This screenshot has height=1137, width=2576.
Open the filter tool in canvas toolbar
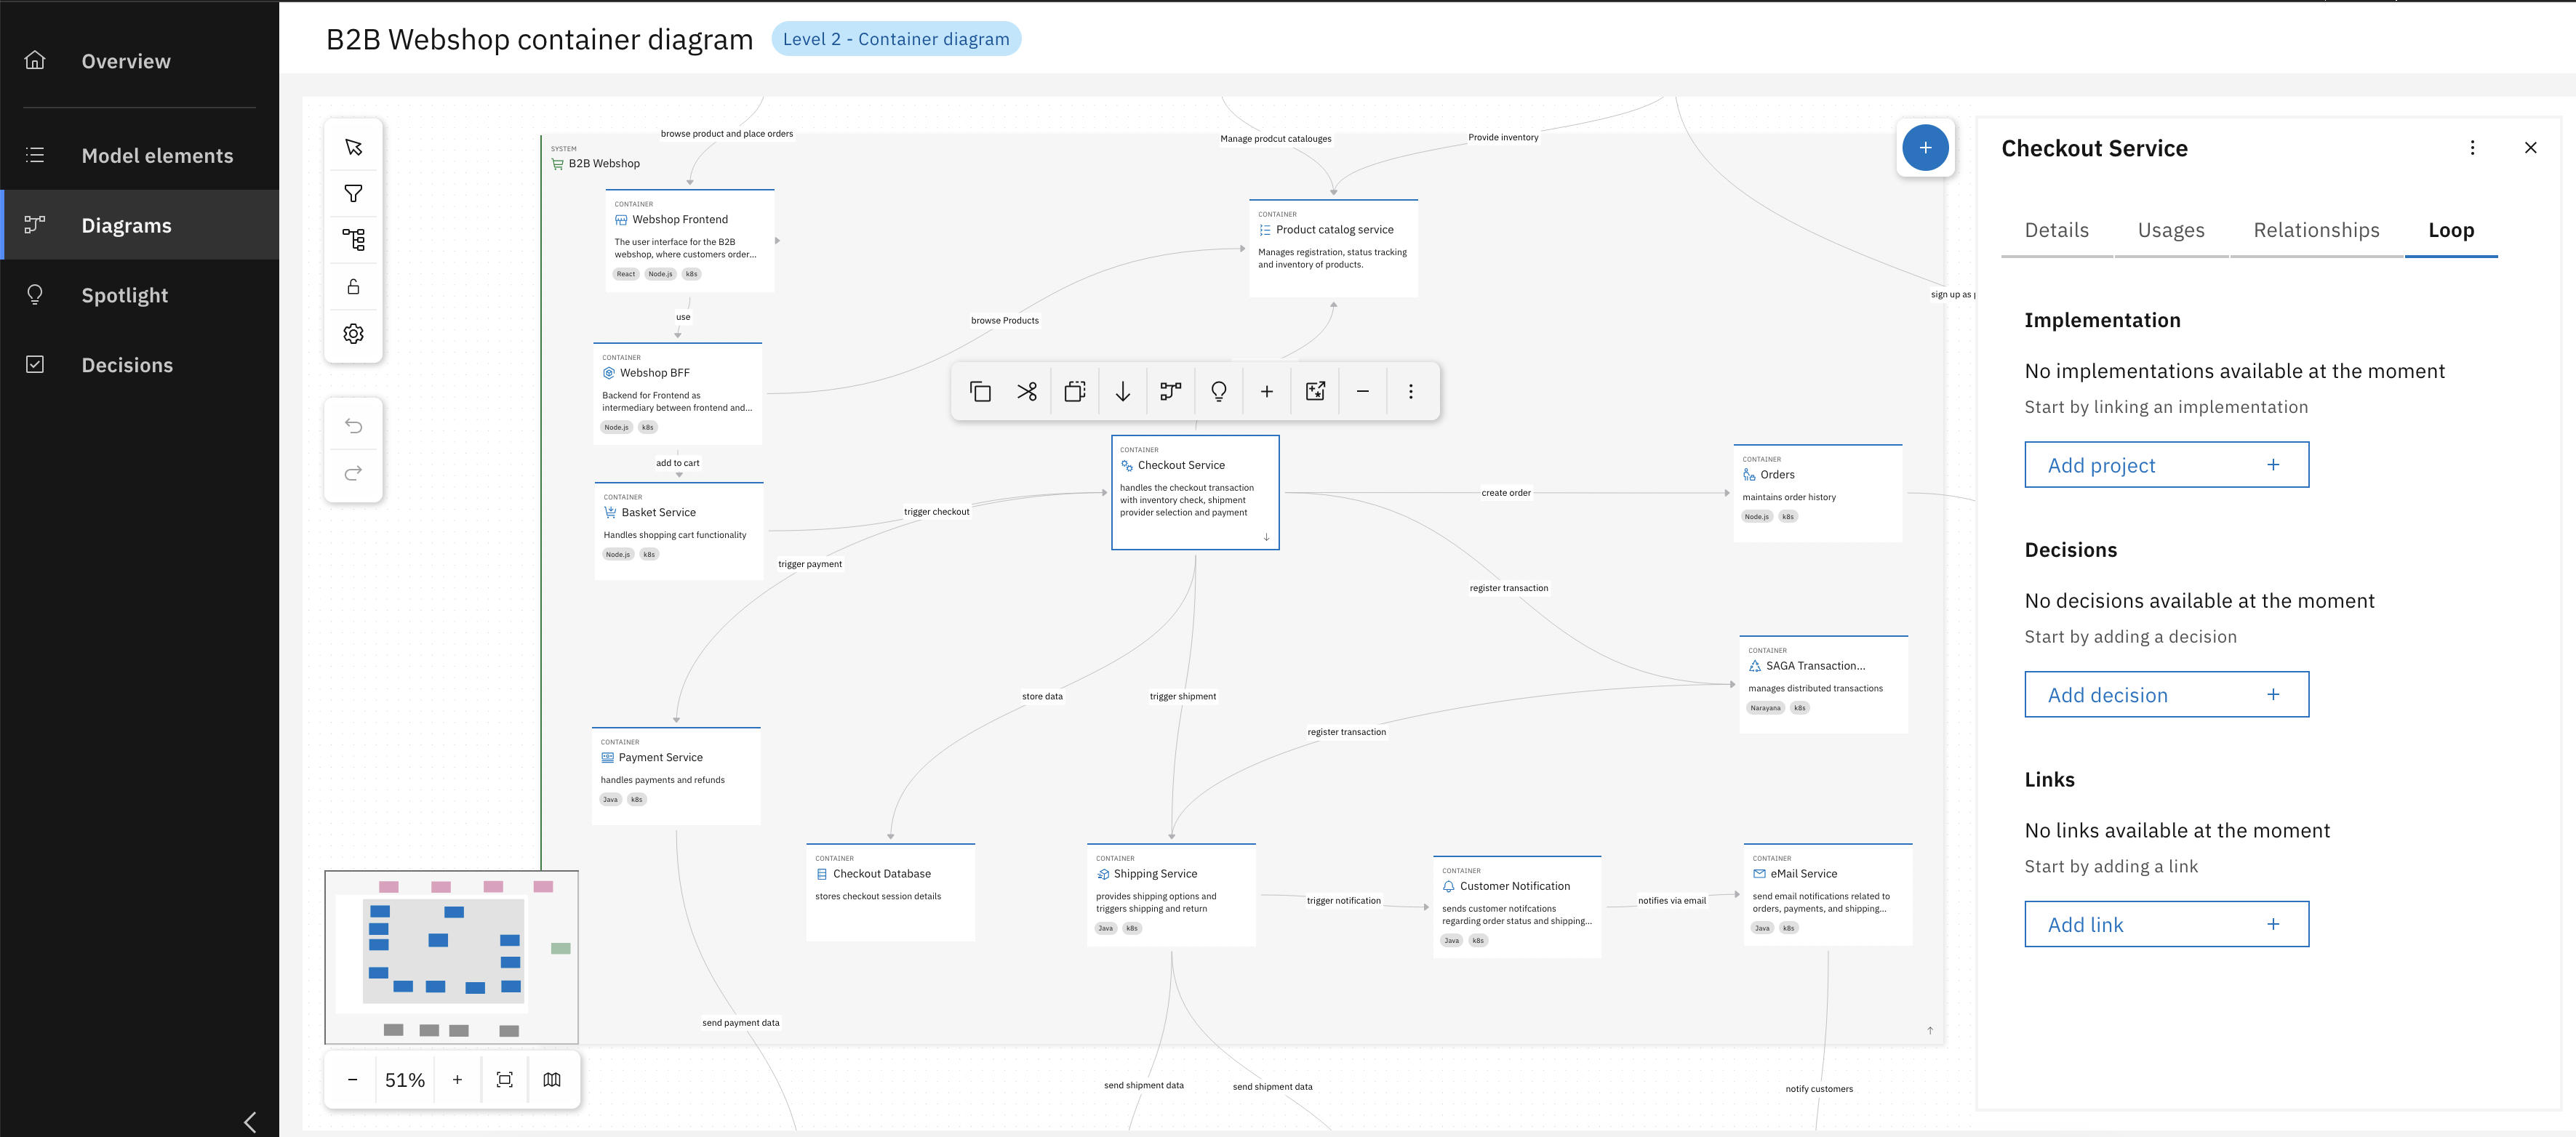[x=353, y=193]
